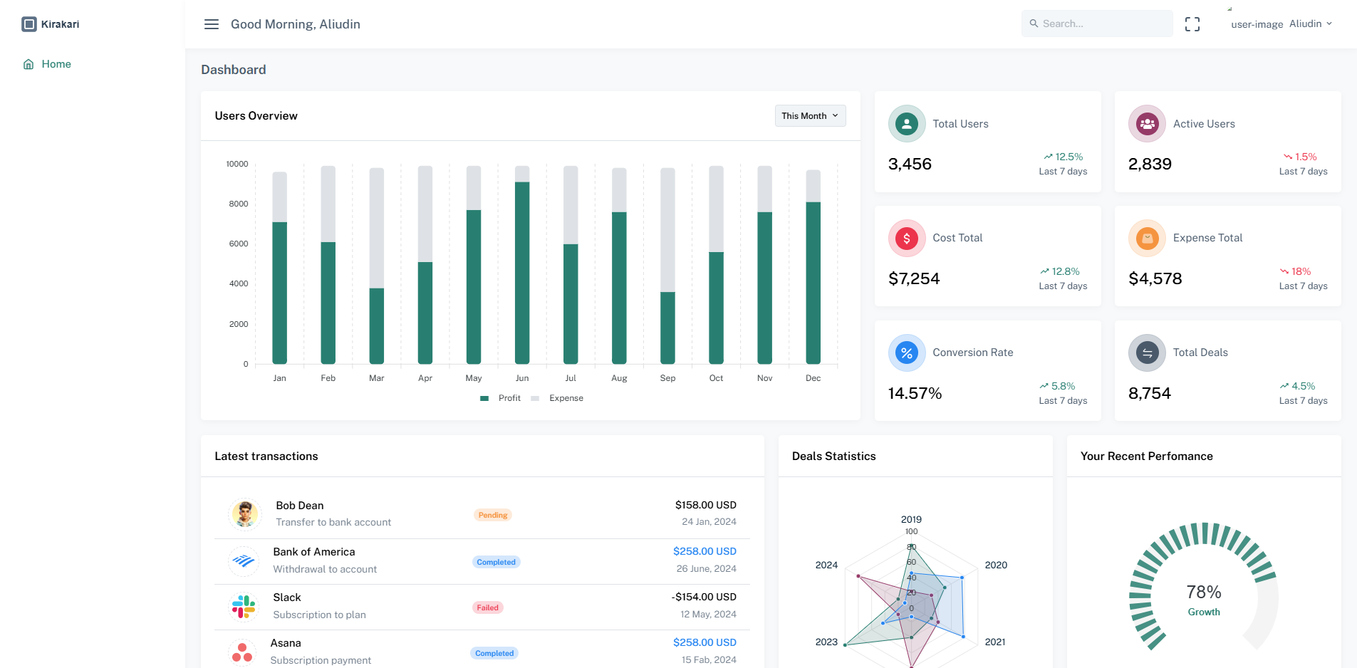Click the Pending status badge for Bob Dean
The width and height of the screenshot is (1357, 668).
pyautogui.click(x=492, y=514)
